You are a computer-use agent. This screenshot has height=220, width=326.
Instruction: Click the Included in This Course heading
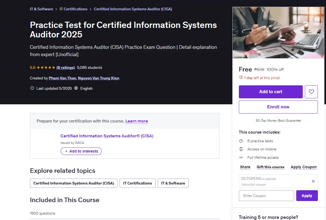(65, 200)
